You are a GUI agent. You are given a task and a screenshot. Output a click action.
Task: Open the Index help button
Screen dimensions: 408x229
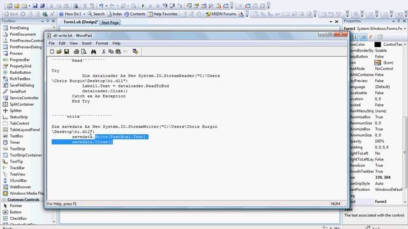click(x=115, y=14)
